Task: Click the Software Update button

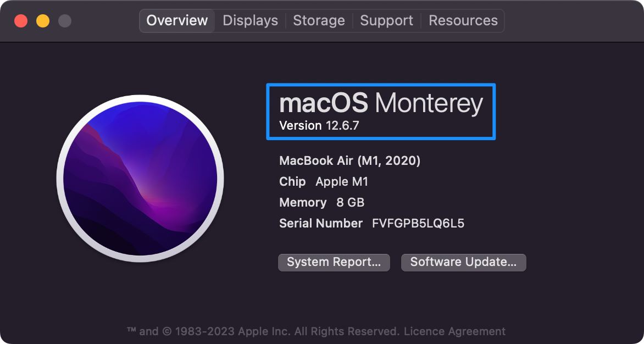Action: (x=463, y=262)
